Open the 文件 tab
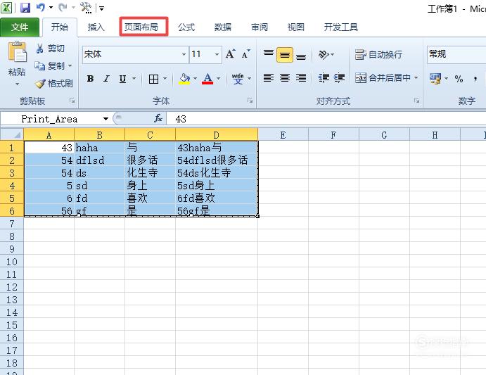This screenshot has width=486, height=375. pyautogui.click(x=20, y=27)
